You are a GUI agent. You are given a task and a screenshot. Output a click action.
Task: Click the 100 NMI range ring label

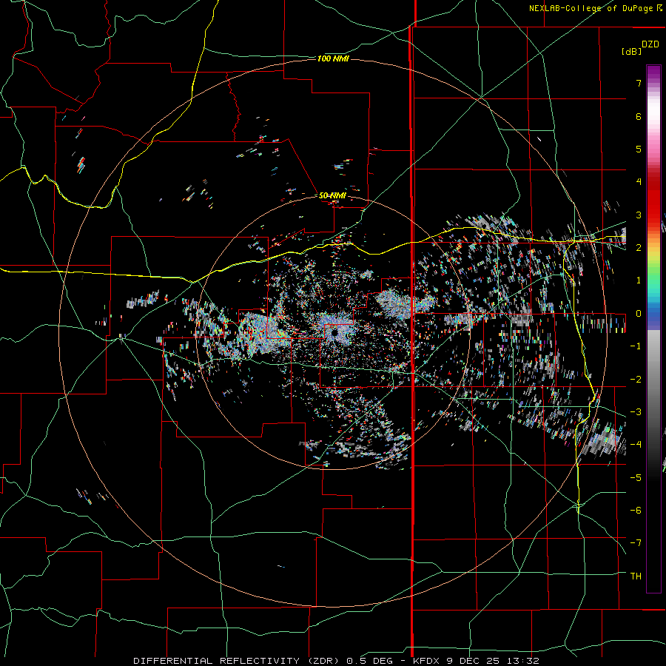tap(333, 58)
